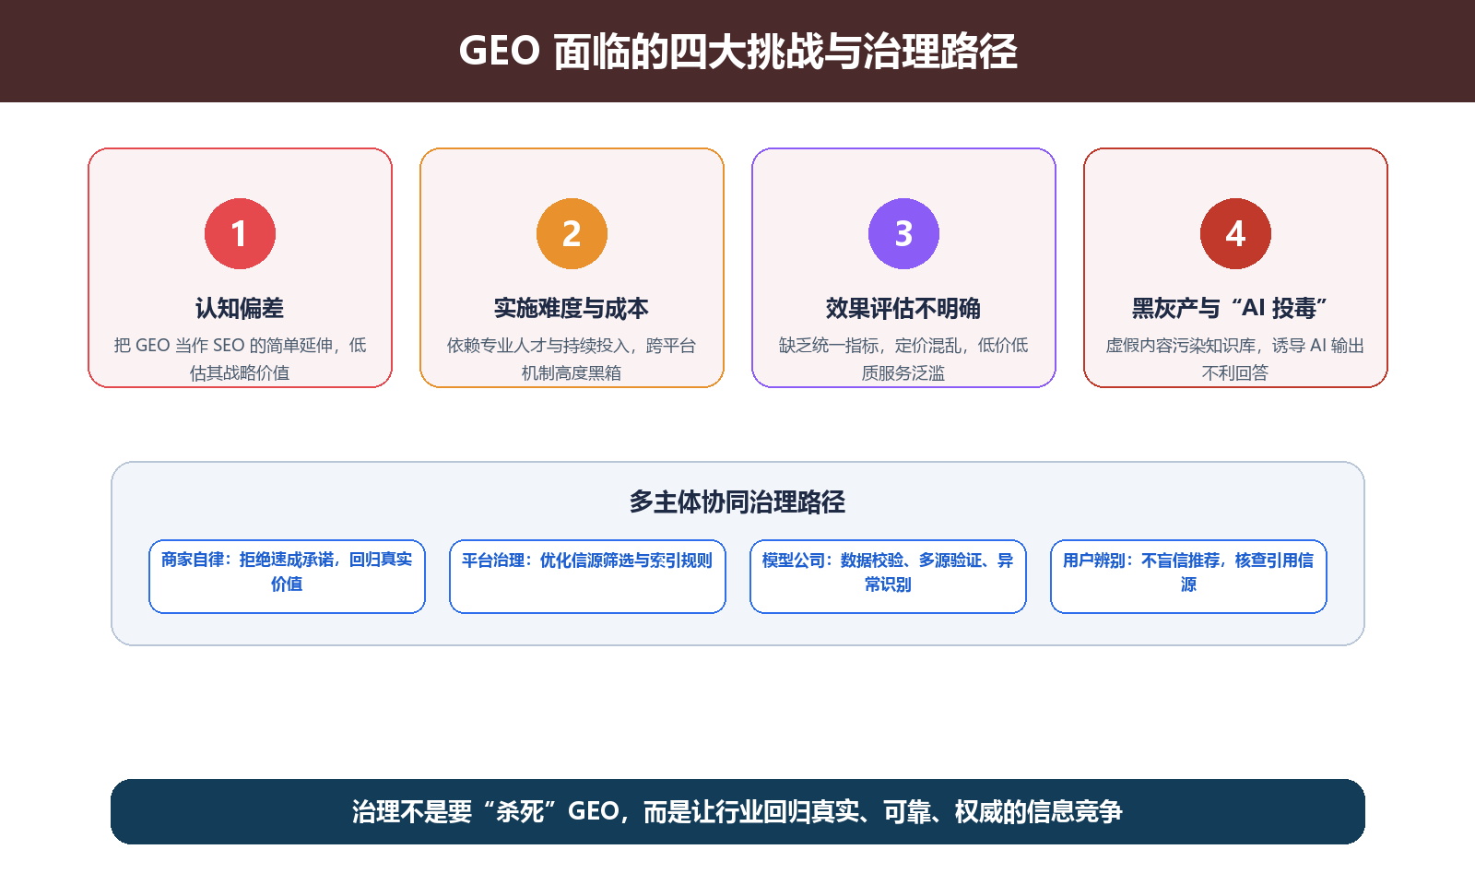Click the purple number 3 circle
This screenshot has height=885, width=1475.
point(903,233)
